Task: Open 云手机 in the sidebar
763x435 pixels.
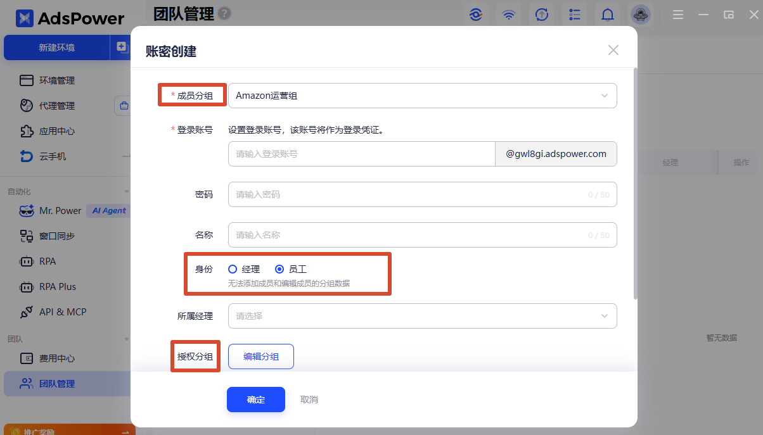Action: point(53,156)
